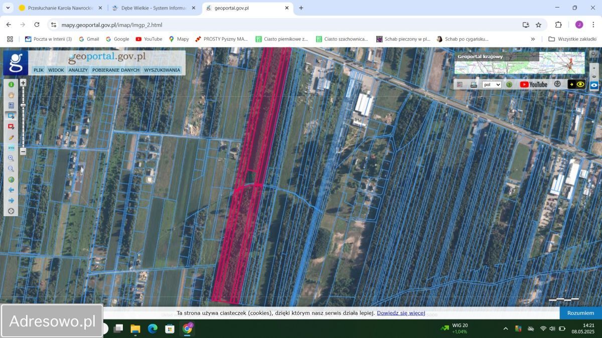The image size is (602, 338).
Task: Open the Mapy bookmark
Action: coord(179,39)
